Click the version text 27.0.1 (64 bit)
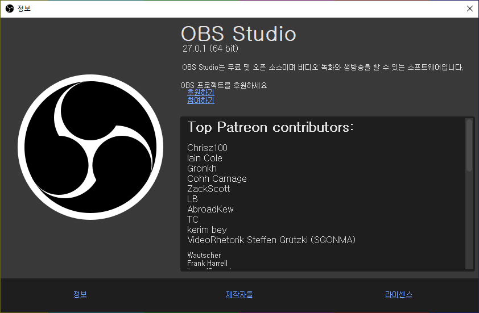The image size is (479, 313). [210, 48]
